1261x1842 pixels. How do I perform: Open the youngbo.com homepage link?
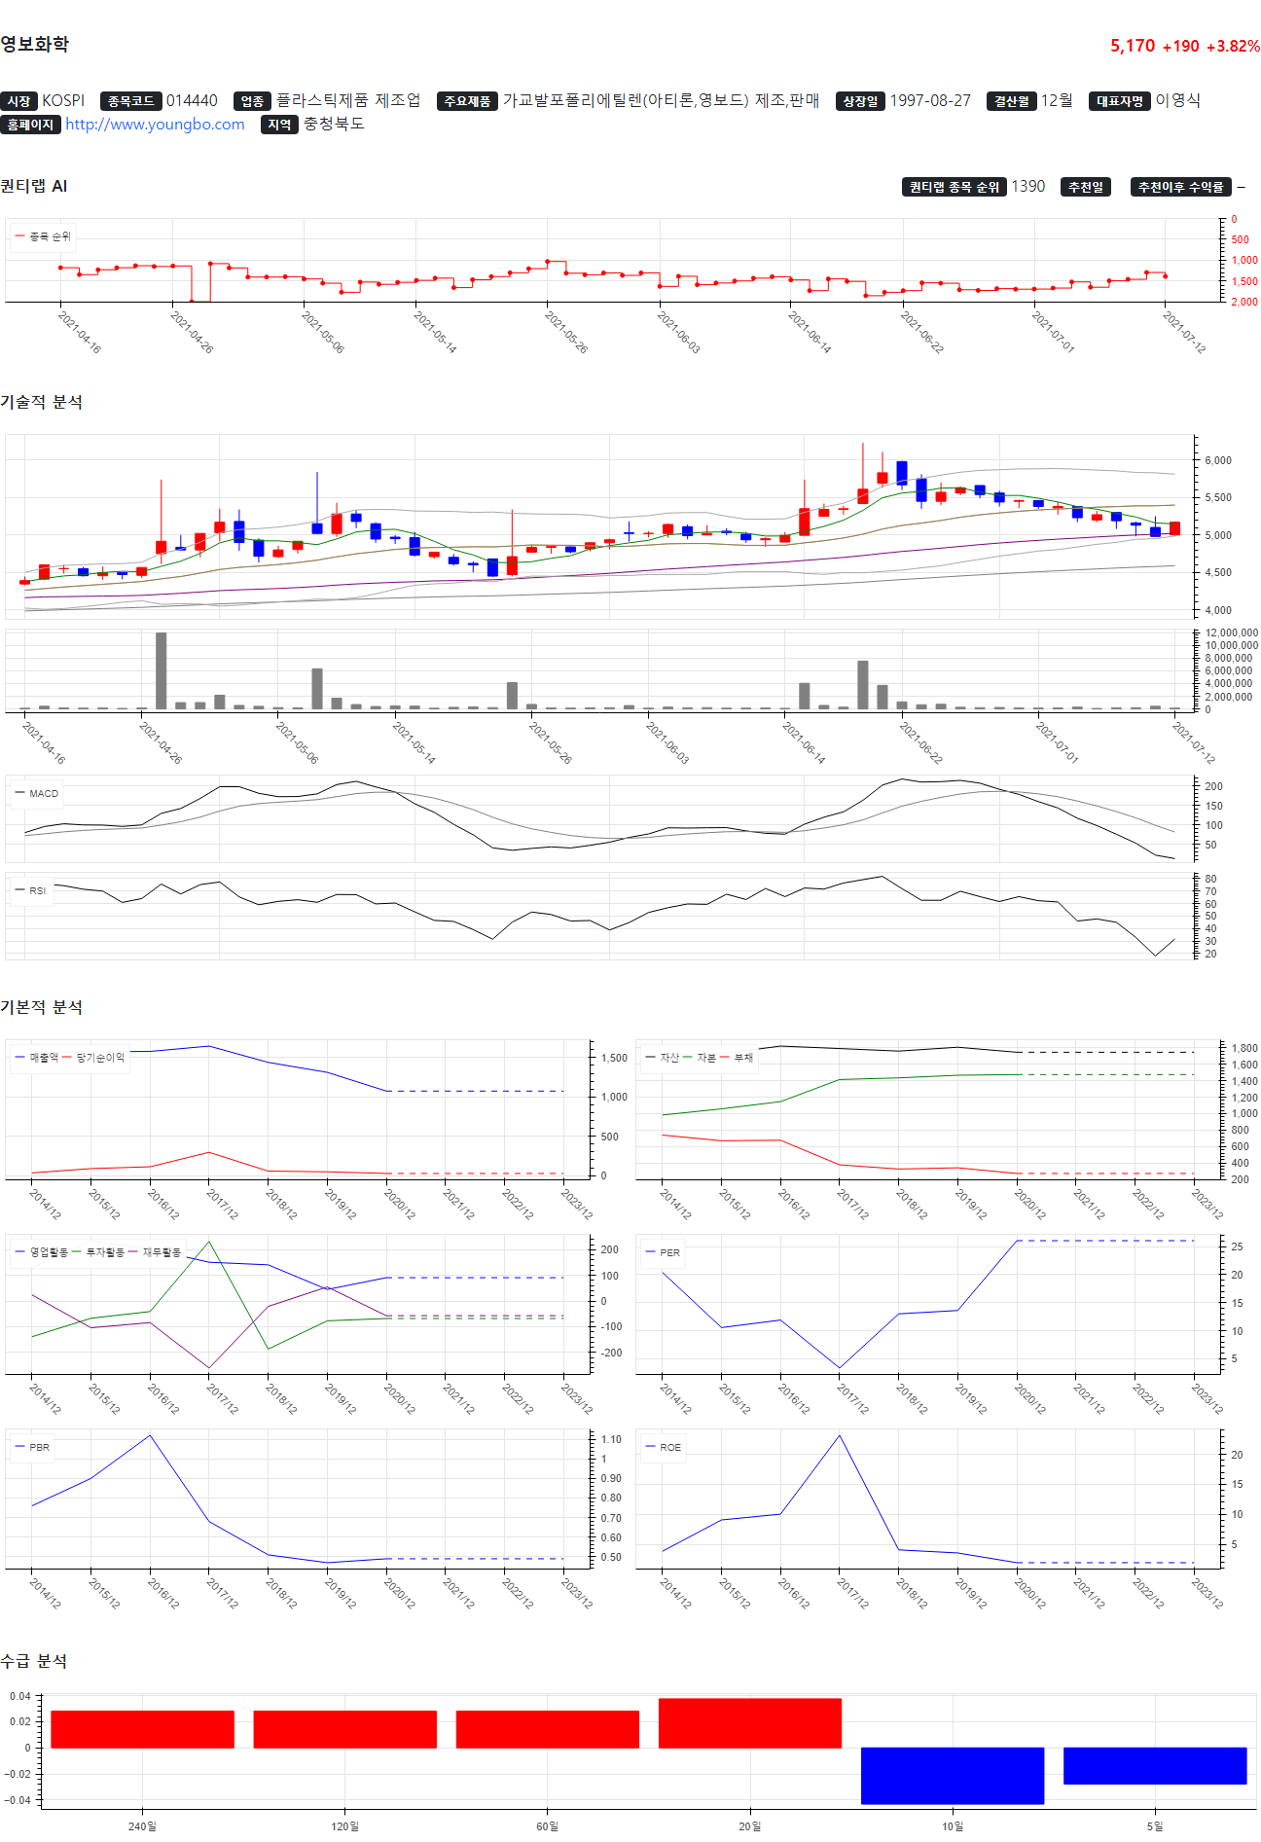155,125
